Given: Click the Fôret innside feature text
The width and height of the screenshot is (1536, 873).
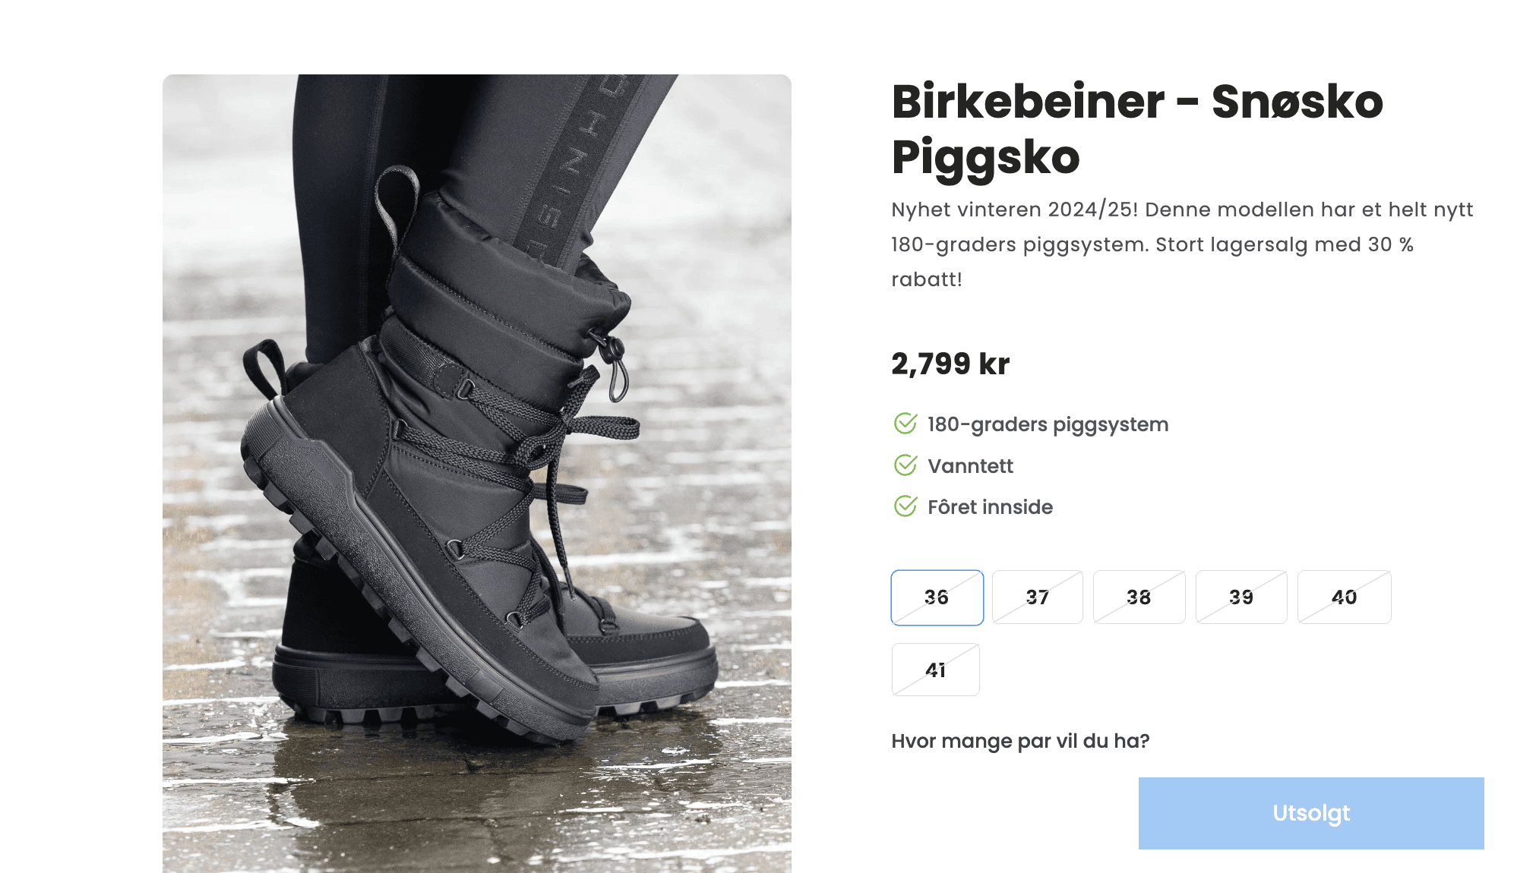Looking at the screenshot, I should coord(991,507).
